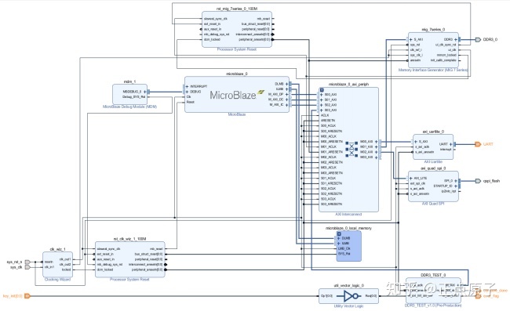Select the mig_7series_0 block title
This screenshot has width=510, height=311.
(433, 30)
